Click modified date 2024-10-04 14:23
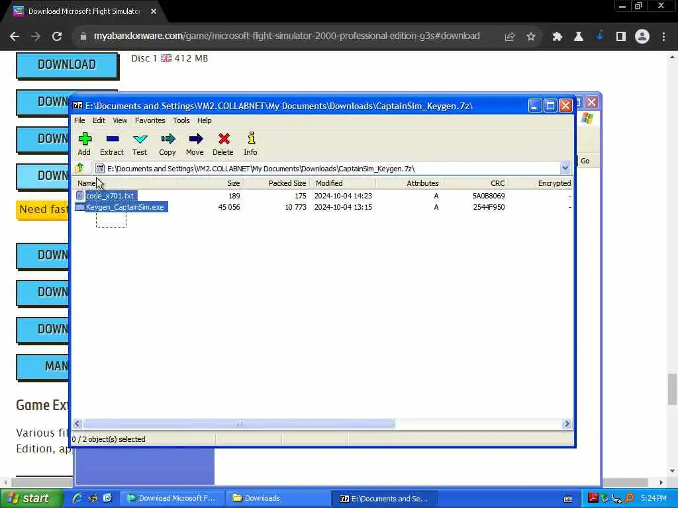Viewport: 678px width, 508px height. 343,196
